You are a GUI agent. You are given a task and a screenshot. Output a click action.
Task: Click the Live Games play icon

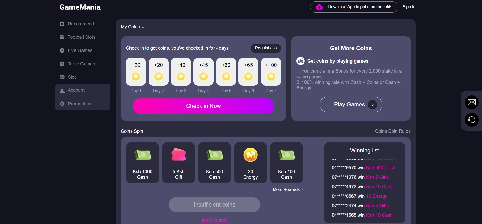pyautogui.click(x=62, y=50)
